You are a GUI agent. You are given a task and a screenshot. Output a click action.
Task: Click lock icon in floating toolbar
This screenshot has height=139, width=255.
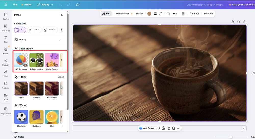[163, 128]
